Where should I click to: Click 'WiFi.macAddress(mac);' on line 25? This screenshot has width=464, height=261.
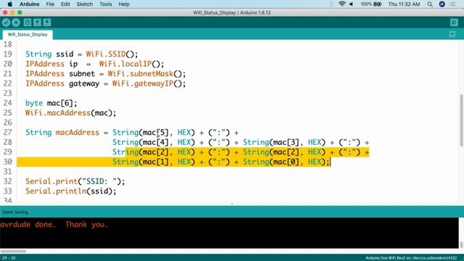(71, 113)
